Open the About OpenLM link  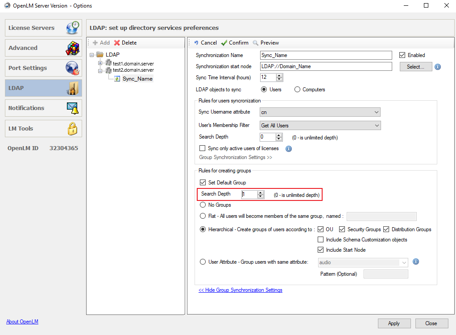point(22,322)
